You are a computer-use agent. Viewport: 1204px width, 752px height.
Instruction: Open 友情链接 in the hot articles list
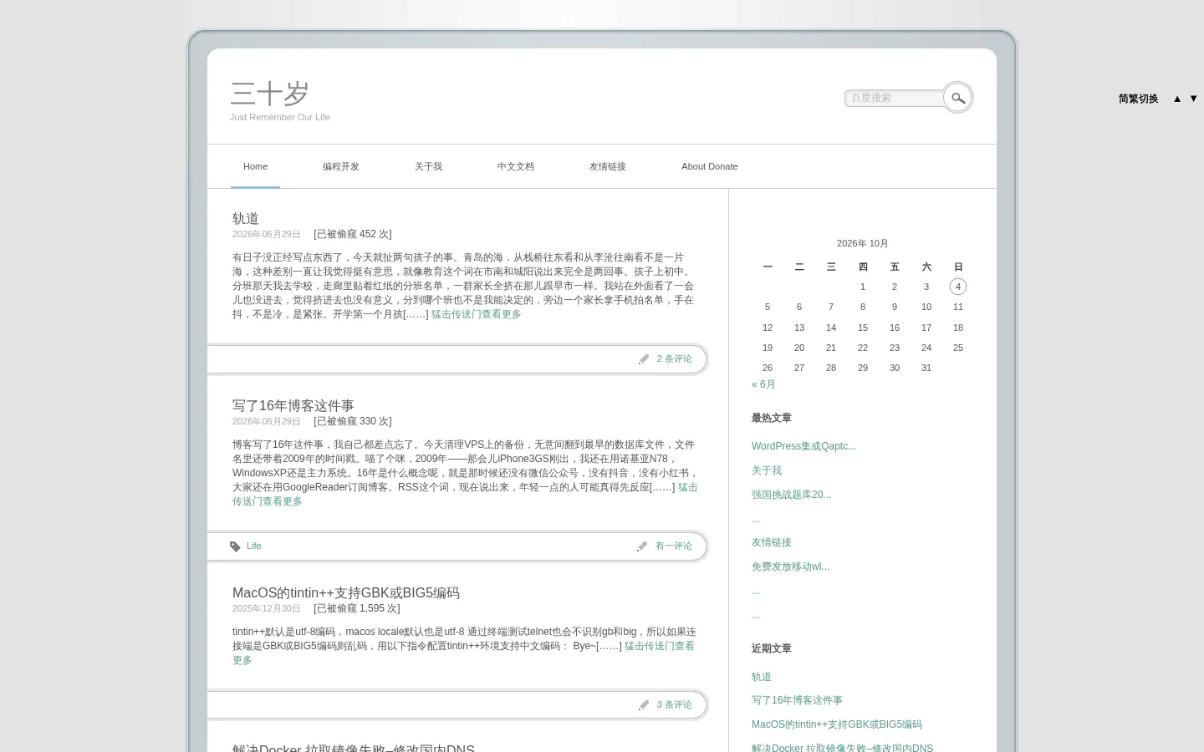tap(772, 542)
